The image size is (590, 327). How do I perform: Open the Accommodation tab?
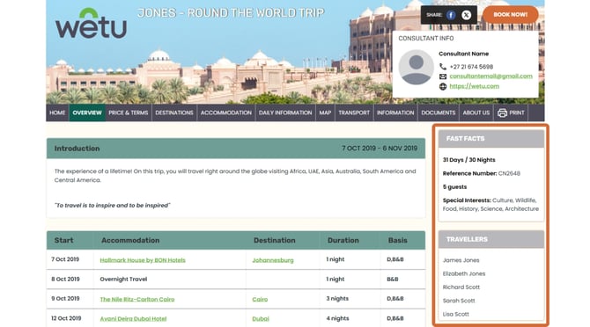[226, 113]
